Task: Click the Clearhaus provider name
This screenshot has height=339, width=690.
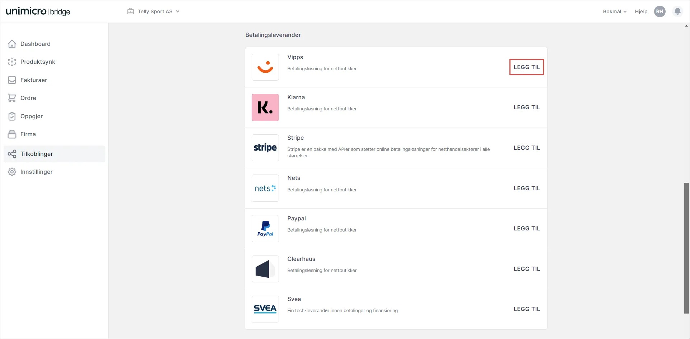Action: tap(301, 259)
